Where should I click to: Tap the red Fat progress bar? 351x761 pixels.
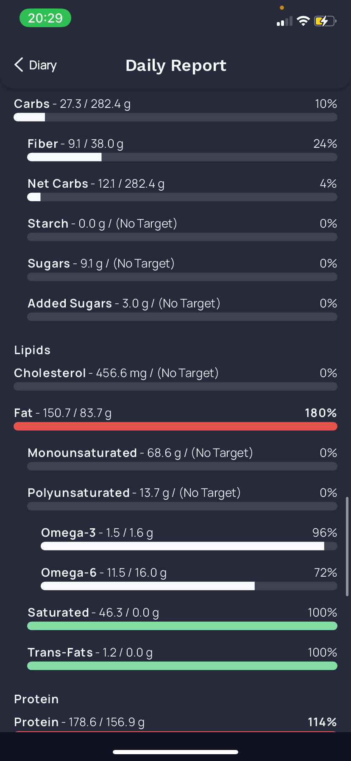[175, 426]
